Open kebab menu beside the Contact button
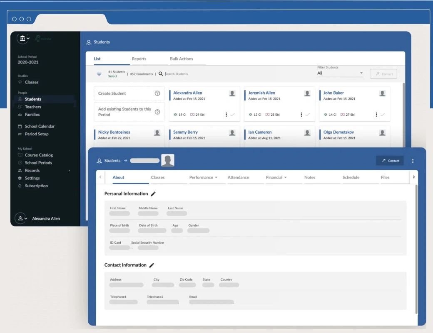This screenshot has height=333, width=433. coord(413,161)
